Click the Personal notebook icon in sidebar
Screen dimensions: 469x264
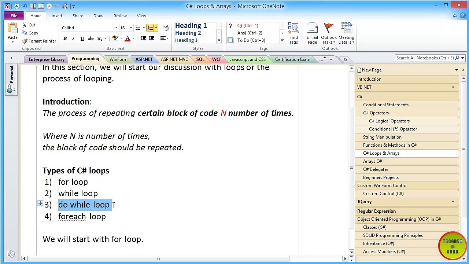pyautogui.click(x=11, y=88)
